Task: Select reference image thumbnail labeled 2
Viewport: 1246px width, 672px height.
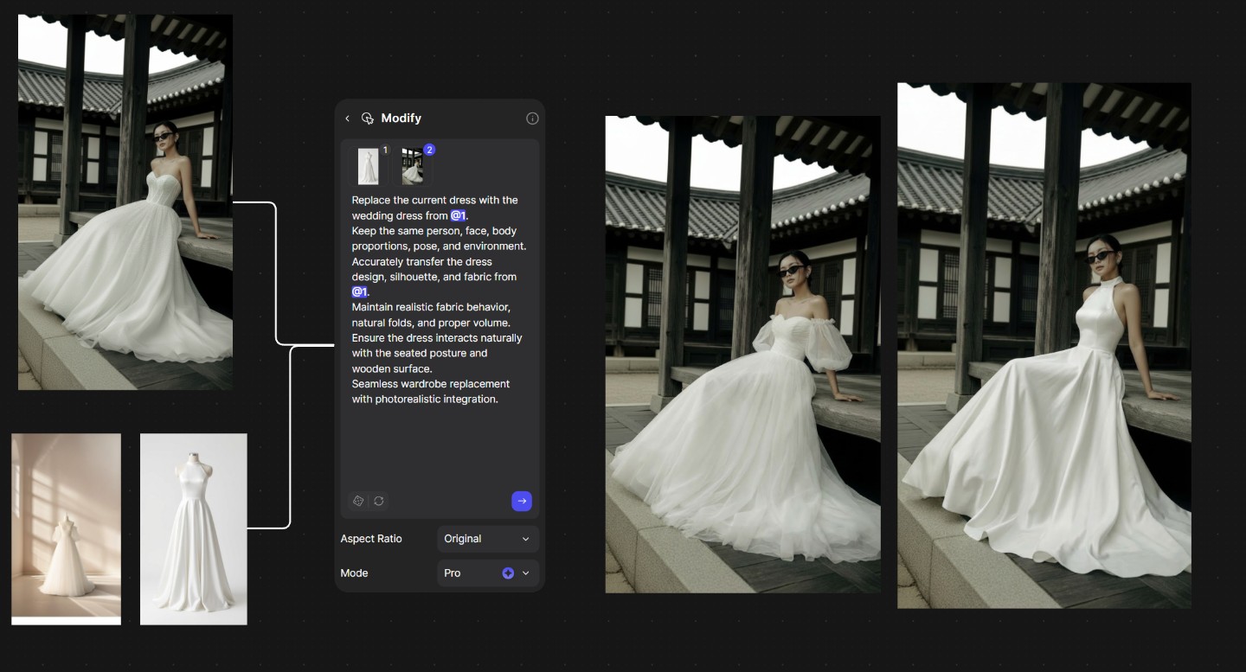Action: [412, 165]
